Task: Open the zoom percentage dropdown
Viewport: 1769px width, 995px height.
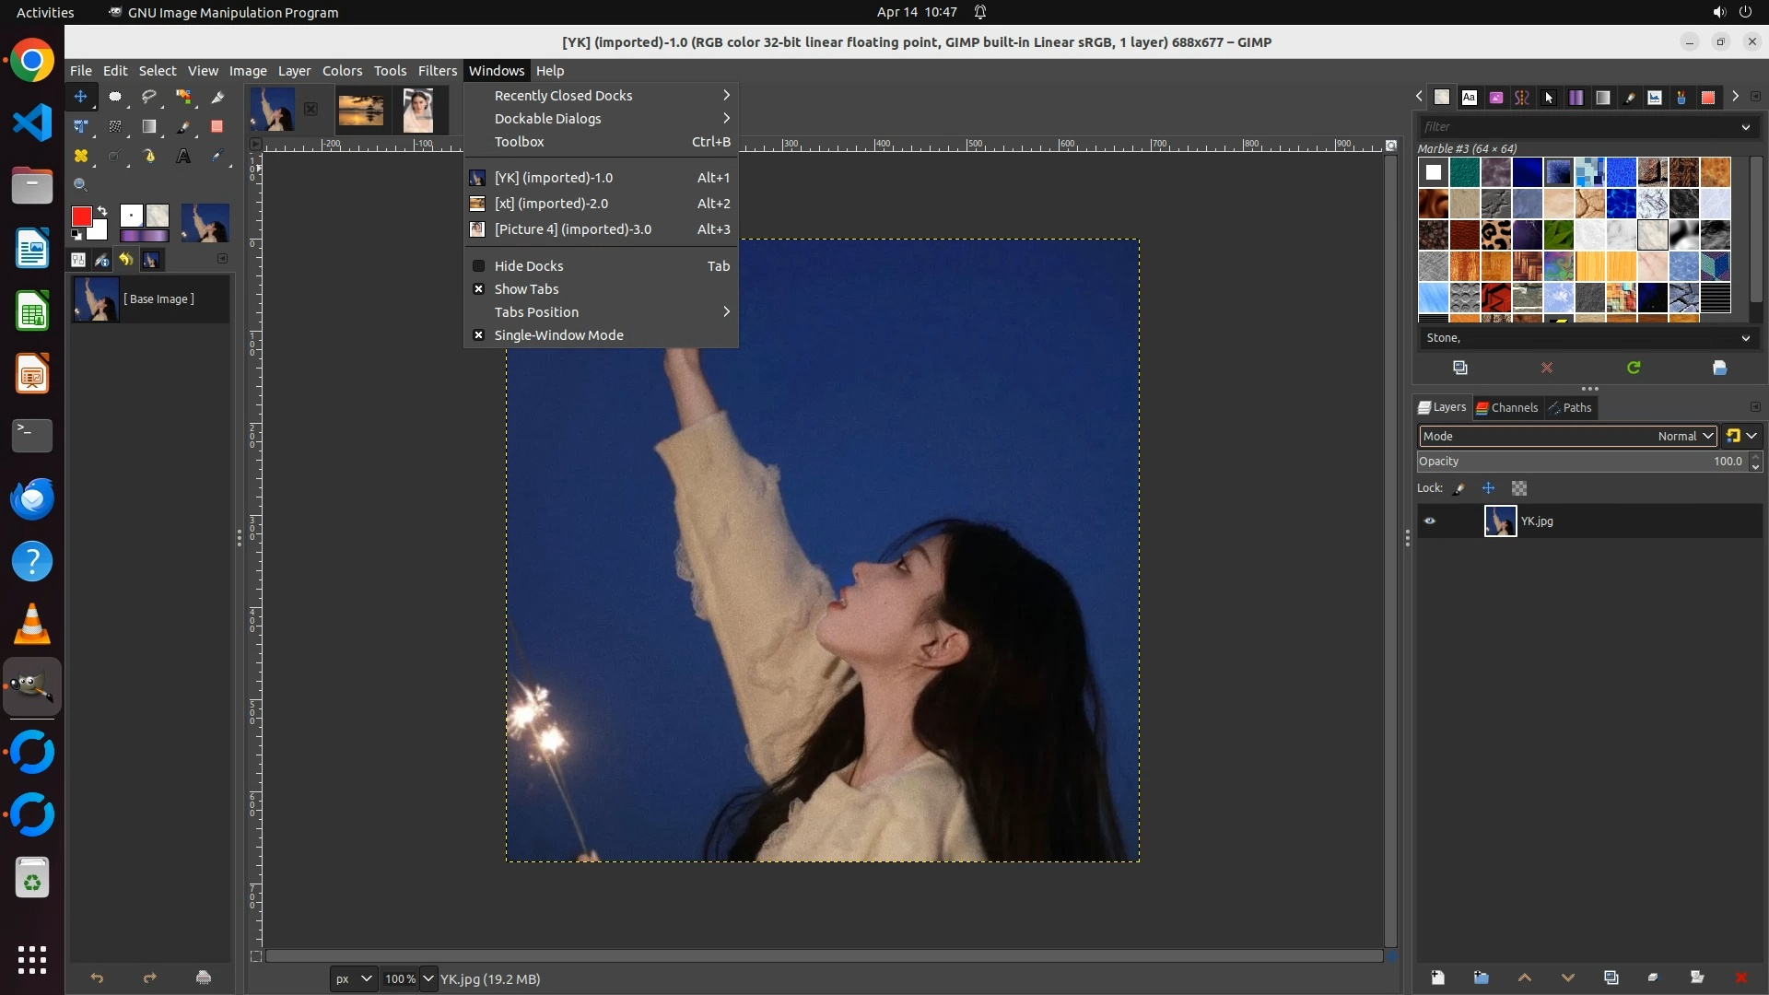Action: pos(428,978)
